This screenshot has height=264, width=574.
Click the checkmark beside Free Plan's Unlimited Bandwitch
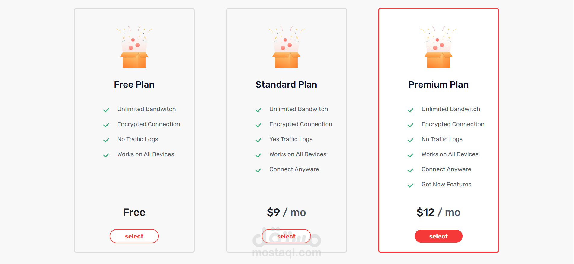[x=106, y=110]
